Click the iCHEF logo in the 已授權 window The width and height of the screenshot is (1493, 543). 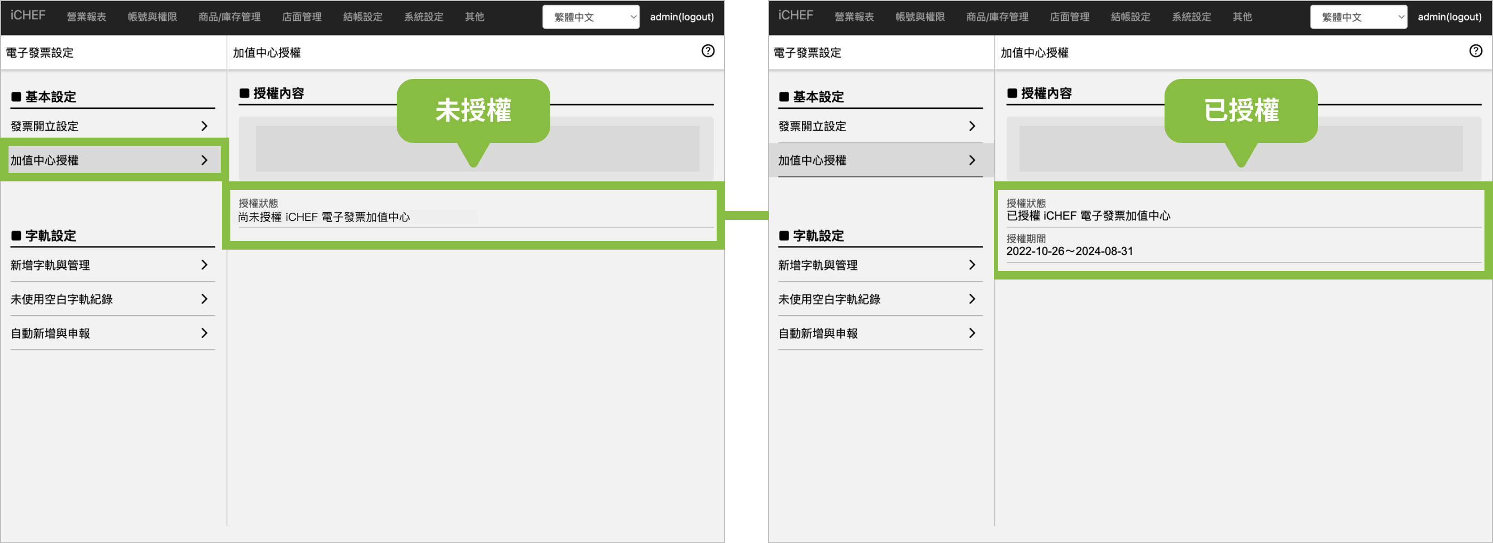[x=795, y=15]
